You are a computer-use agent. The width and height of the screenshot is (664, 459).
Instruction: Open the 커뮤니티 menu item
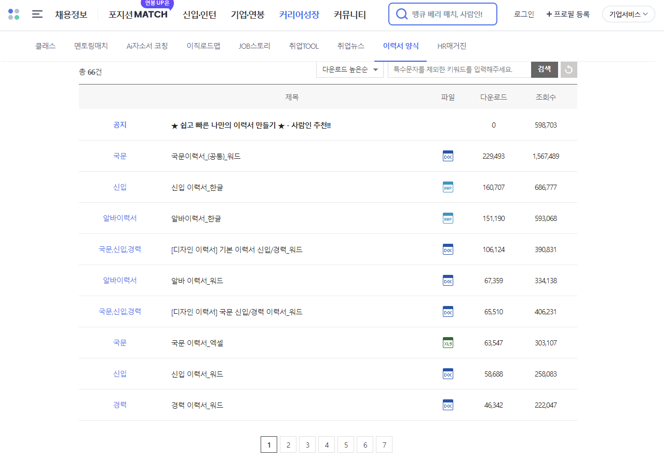(351, 15)
